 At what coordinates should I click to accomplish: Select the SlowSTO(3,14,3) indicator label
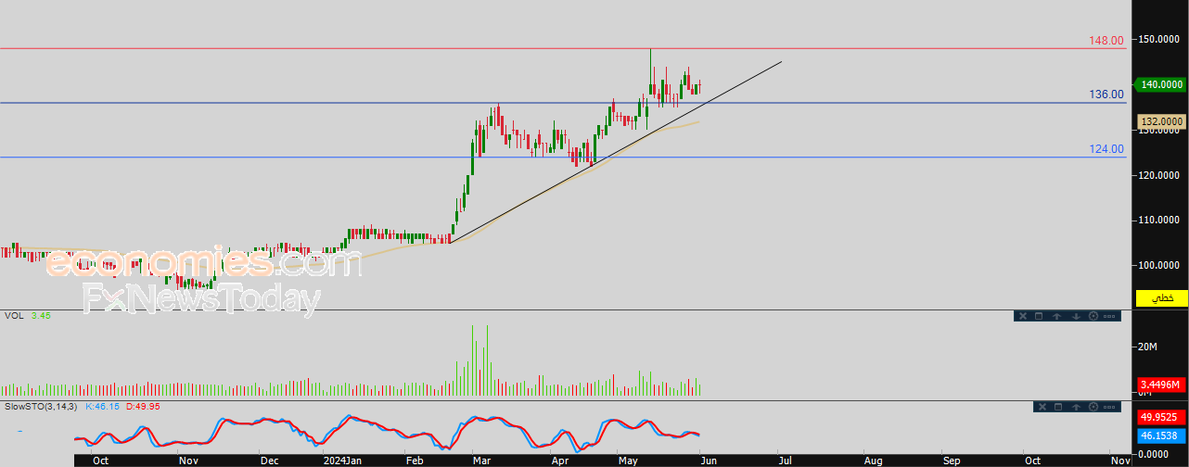click(x=41, y=406)
